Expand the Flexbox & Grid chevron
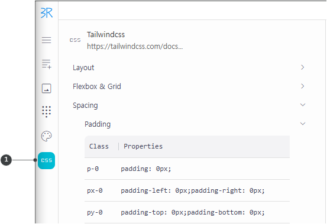327x224 pixels. click(303, 86)
